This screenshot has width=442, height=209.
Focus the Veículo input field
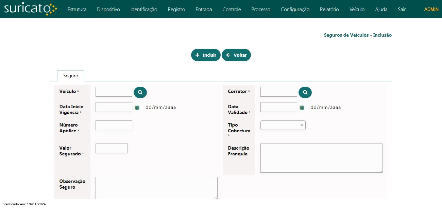point(114,92)
